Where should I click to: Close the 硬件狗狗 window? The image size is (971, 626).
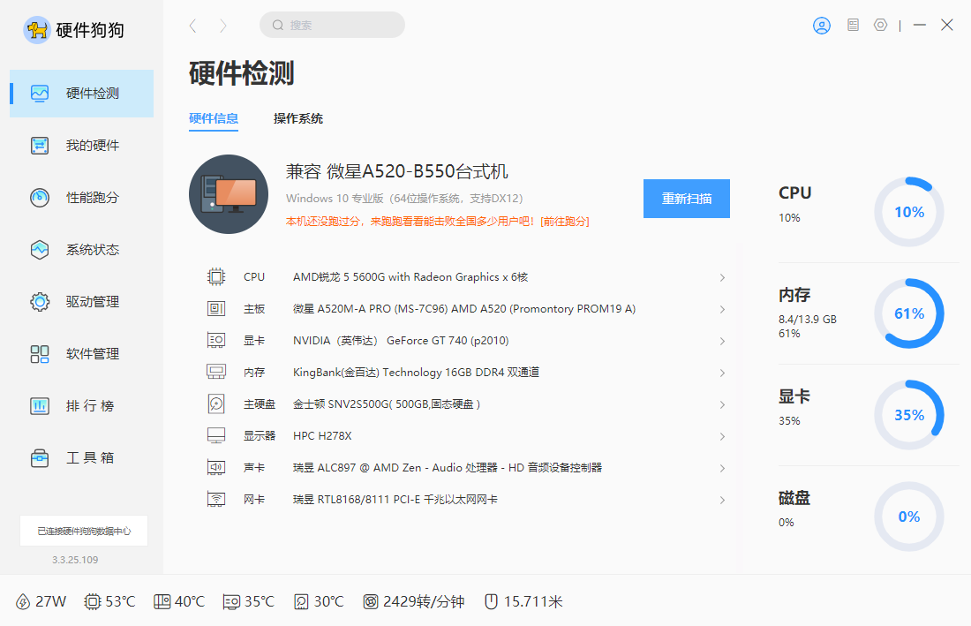coord(947,25)
